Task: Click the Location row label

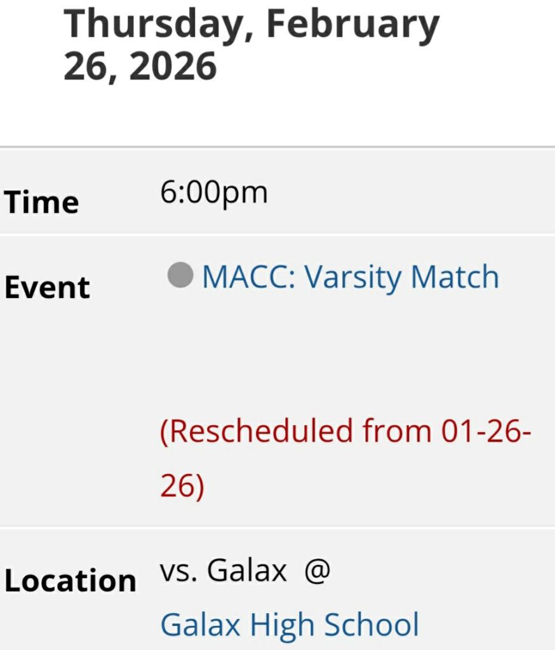Action: (70, 581)
